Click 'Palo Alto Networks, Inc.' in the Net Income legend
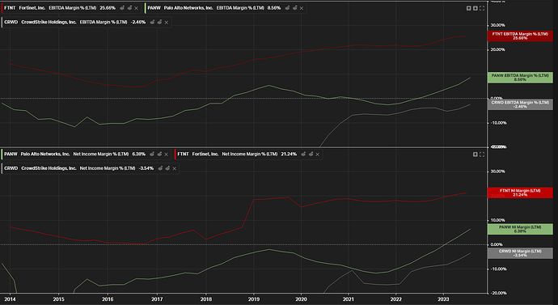The height and width of the screenshot is (305, 558). tap(45, 154)
